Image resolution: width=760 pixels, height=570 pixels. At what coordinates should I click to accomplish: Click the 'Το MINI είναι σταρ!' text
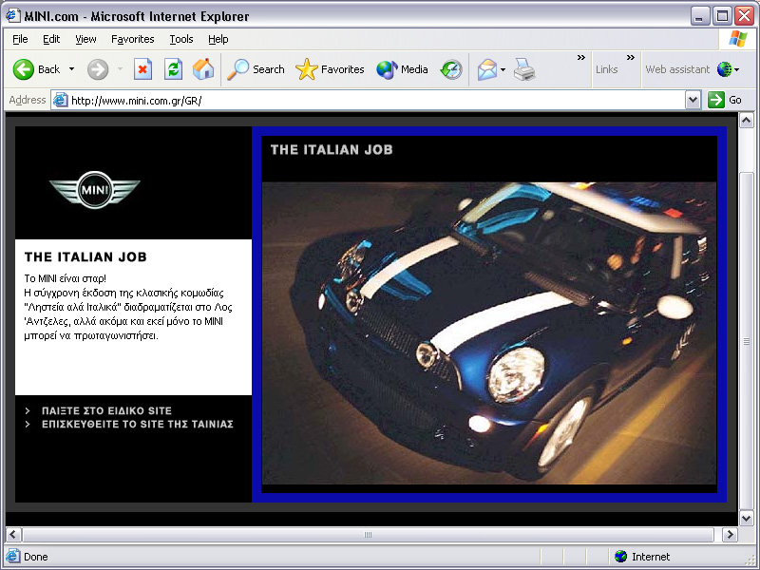click(x=65, y=278)
